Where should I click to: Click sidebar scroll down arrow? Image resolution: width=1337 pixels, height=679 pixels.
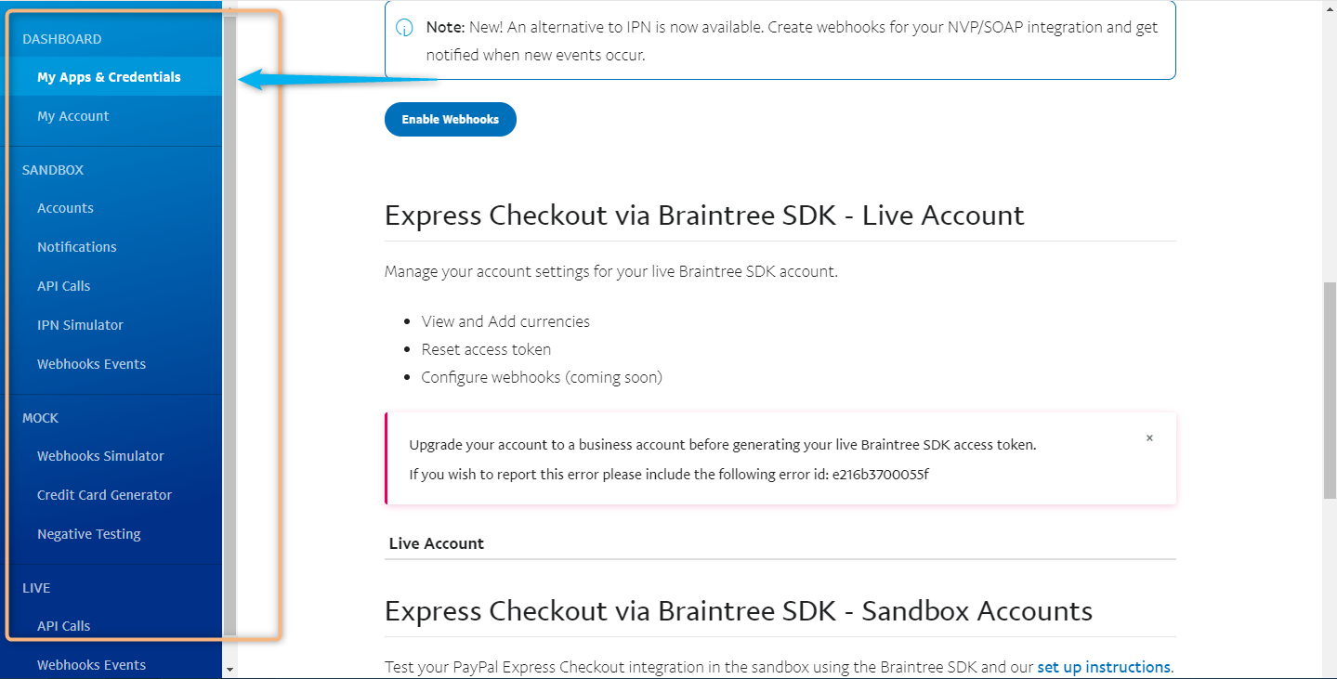(229, 669)
